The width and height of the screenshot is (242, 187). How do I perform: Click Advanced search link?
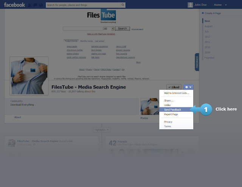[137, 29]
